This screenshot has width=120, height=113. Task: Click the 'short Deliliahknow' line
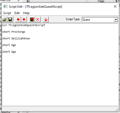16,38
